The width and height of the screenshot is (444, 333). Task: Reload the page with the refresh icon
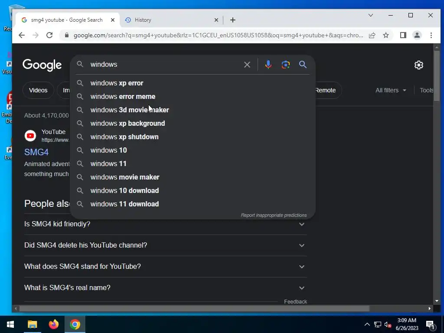click(x=49, y=35)
